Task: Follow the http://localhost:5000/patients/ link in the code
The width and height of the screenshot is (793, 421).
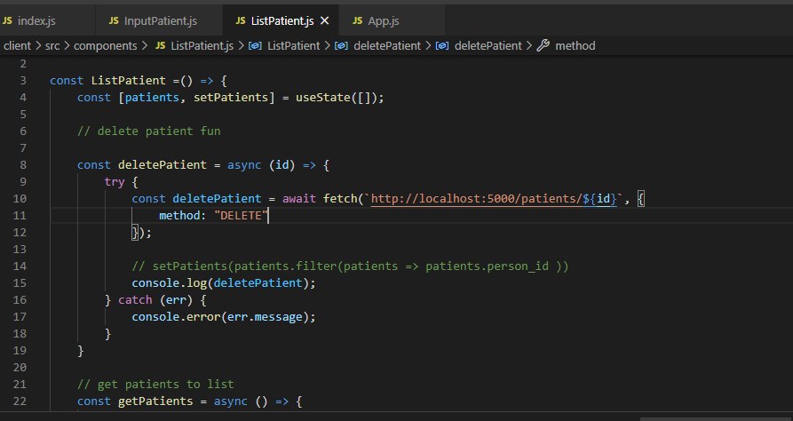Action: click(476, 198)
